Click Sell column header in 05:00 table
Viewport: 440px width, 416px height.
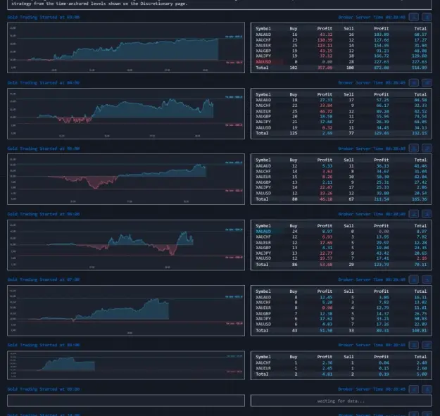pos(348,160)
